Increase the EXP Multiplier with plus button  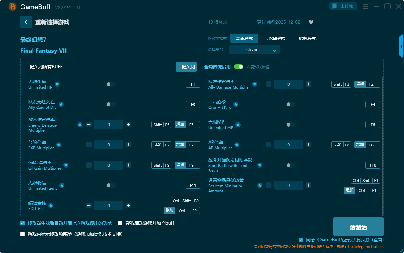tap(128, 145)
